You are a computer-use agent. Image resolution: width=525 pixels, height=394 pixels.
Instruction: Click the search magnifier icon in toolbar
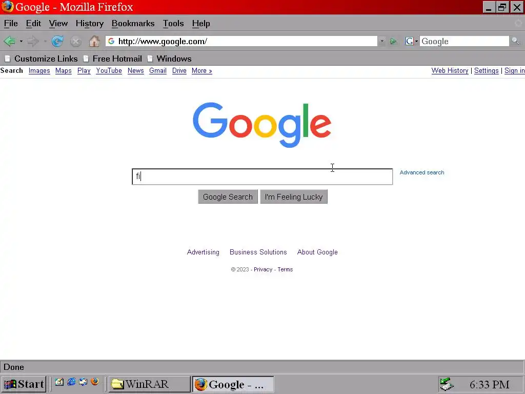point(516,41)
